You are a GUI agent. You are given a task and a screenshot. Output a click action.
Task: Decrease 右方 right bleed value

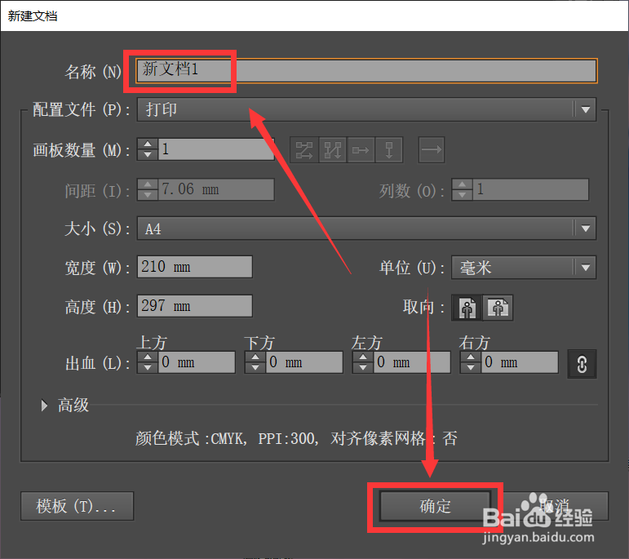coord(471,367)
